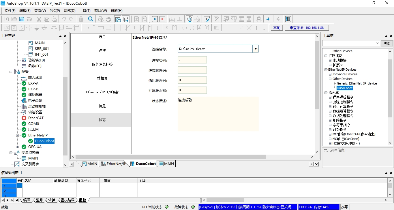394x210 pixels.
Task: Select the 数据集 settings tab
Action: (x=102, y=78)
